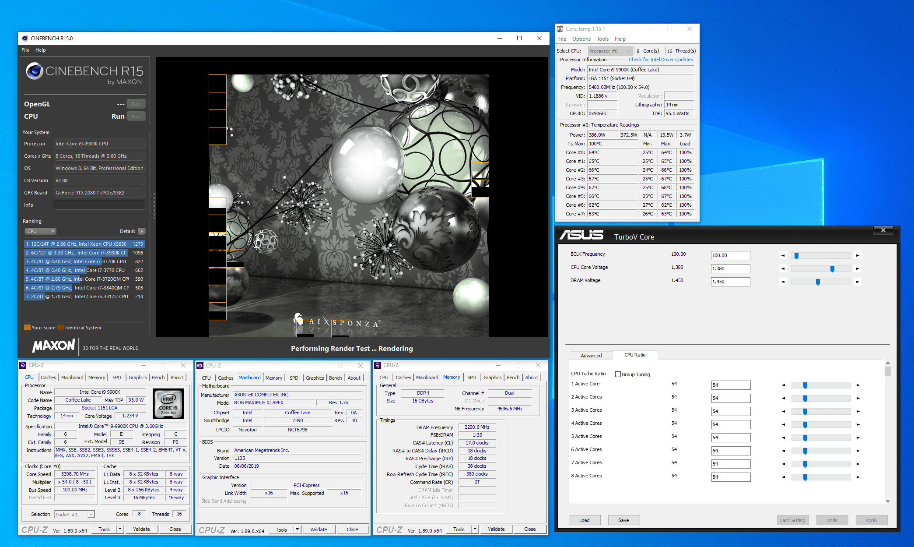
Task: Click Save button in TurboV Core
Action: point(624,520)
